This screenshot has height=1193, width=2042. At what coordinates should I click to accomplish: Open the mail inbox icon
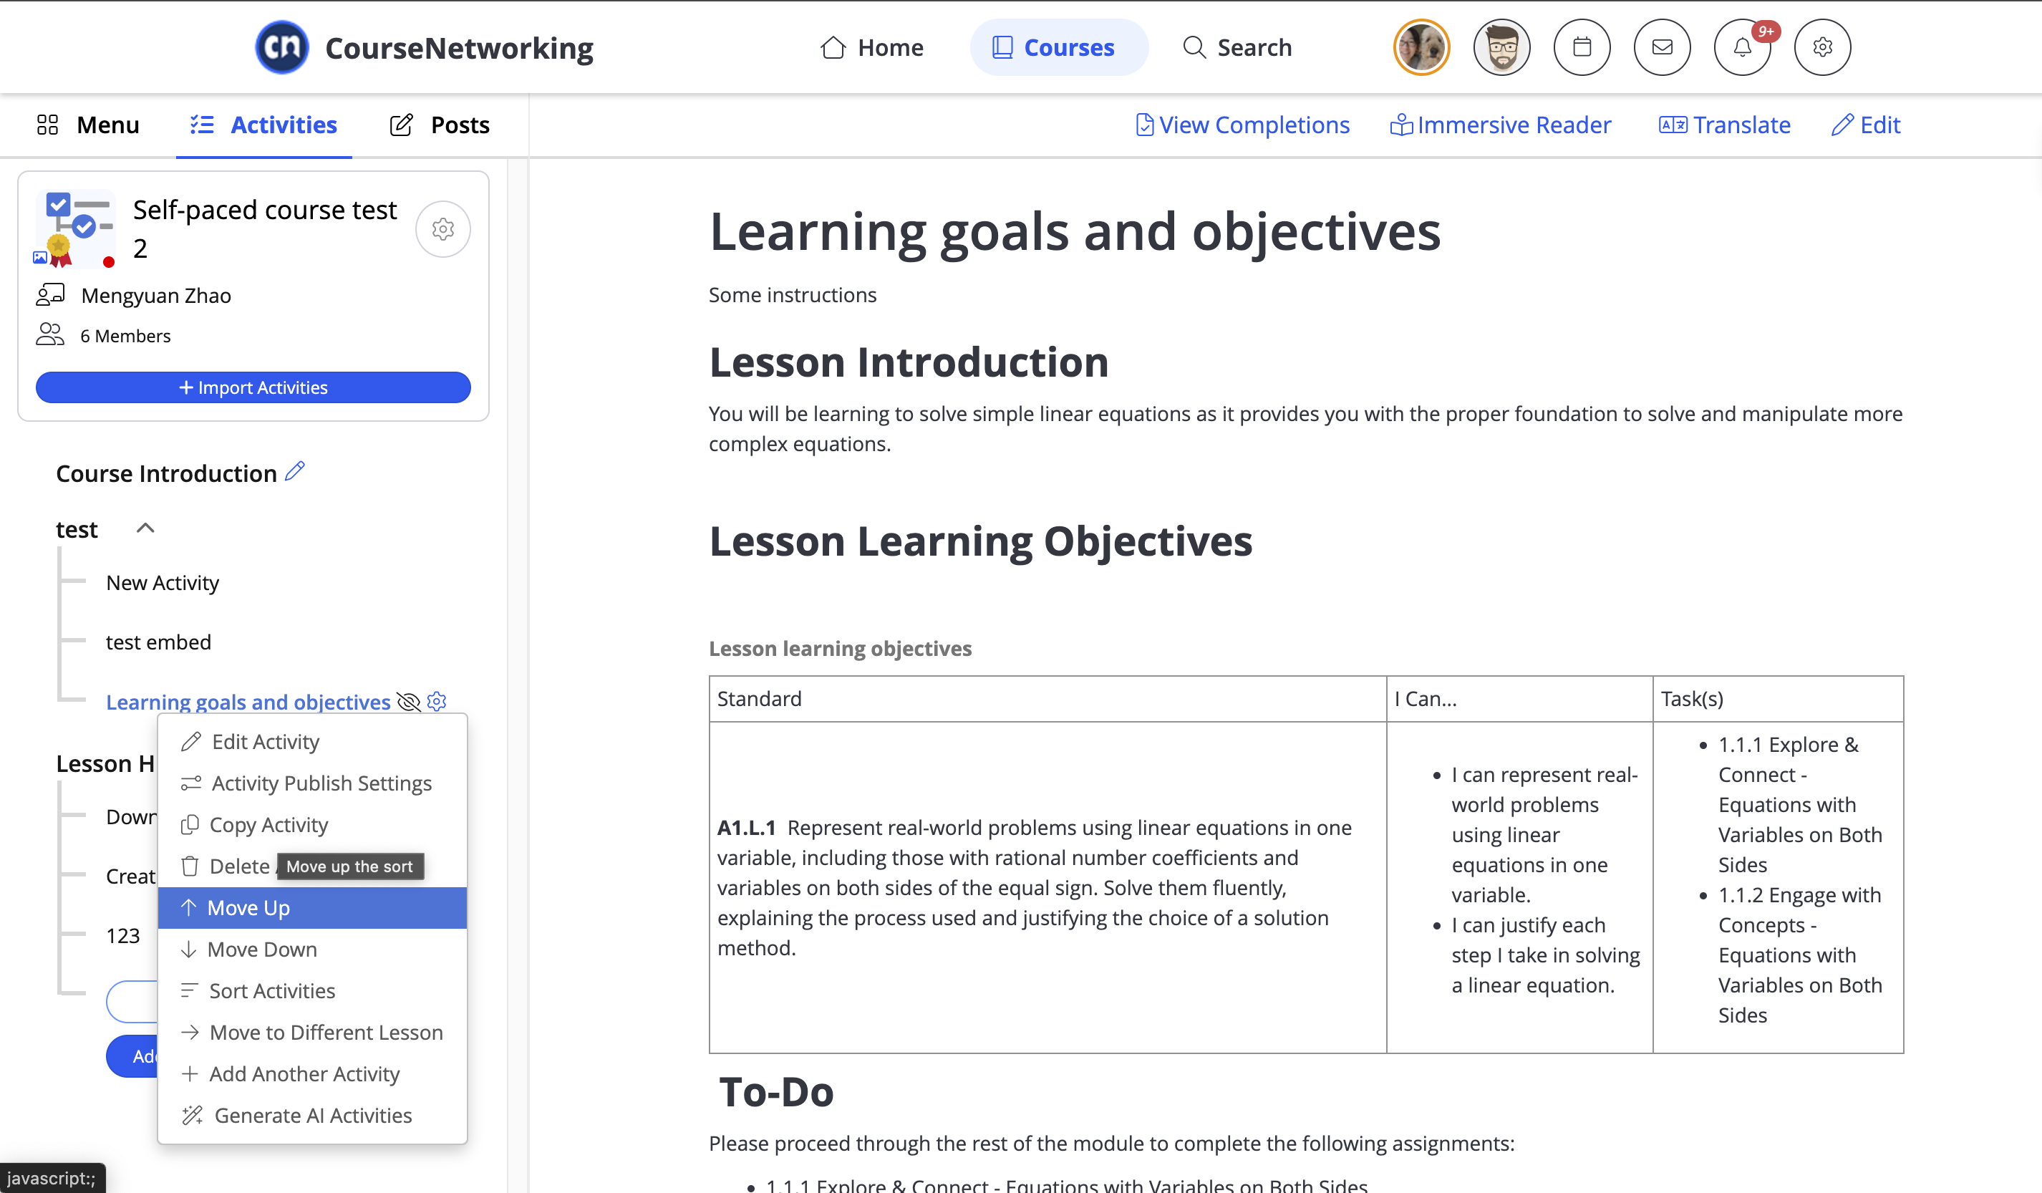(x=1661, y=47)
